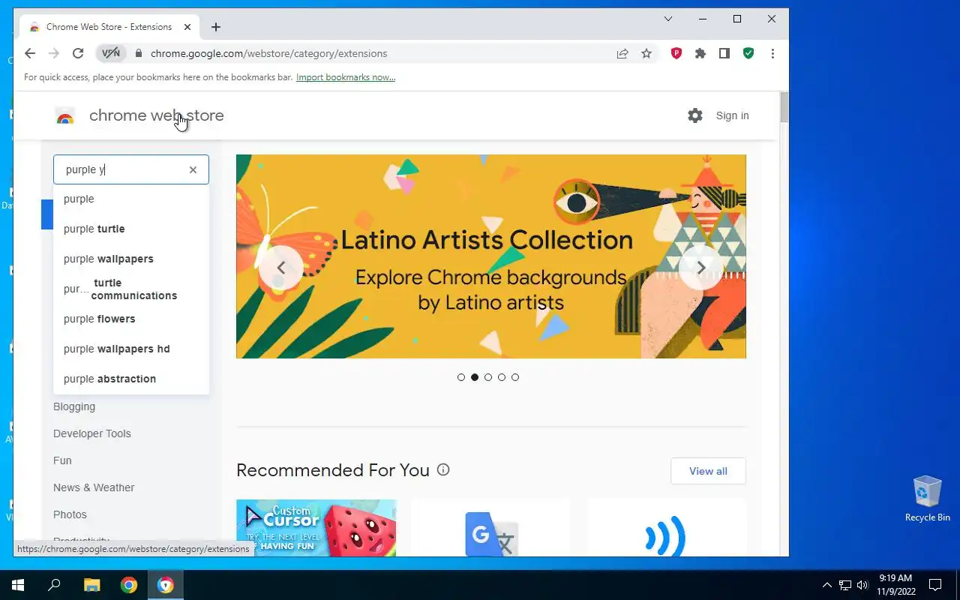Open the Google Translate extension card
The image size is (960, 600).
click(x=491, y=528)
